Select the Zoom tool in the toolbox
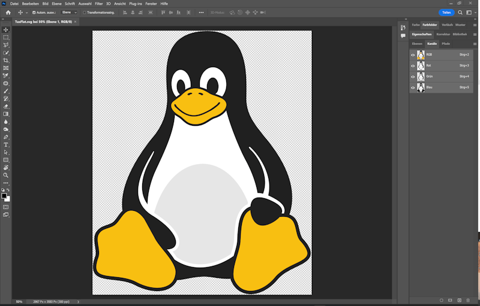Screen dimensions: 480x306 [6, 175]
